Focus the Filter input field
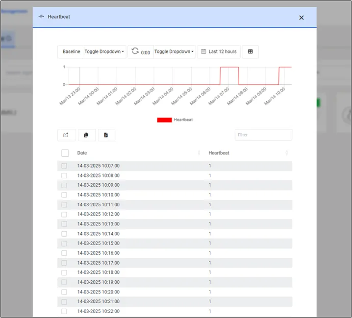Viewport: 352px width, 318px height. pos(263,135)
